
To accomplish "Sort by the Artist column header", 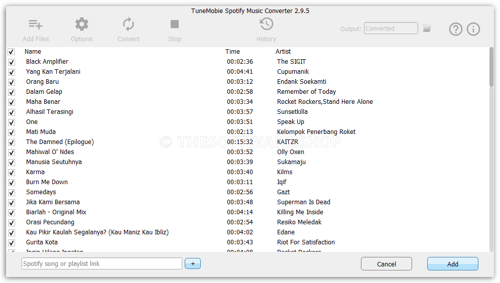I will point(283,51).
